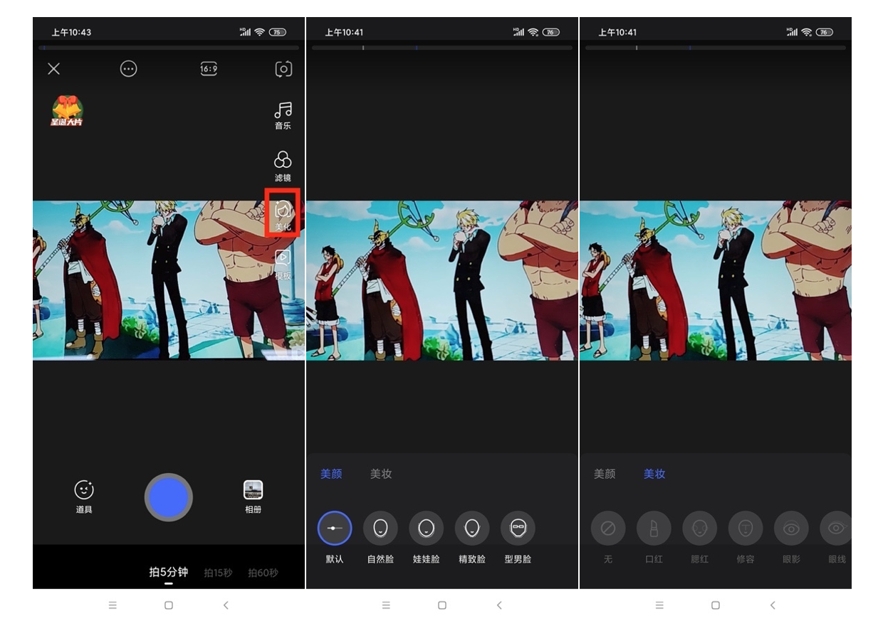The height and width of the screenshot is (626, 883).
Task: Tap the Android home button on camera screen
Action: pyautogui.click(x=169, y=605)
